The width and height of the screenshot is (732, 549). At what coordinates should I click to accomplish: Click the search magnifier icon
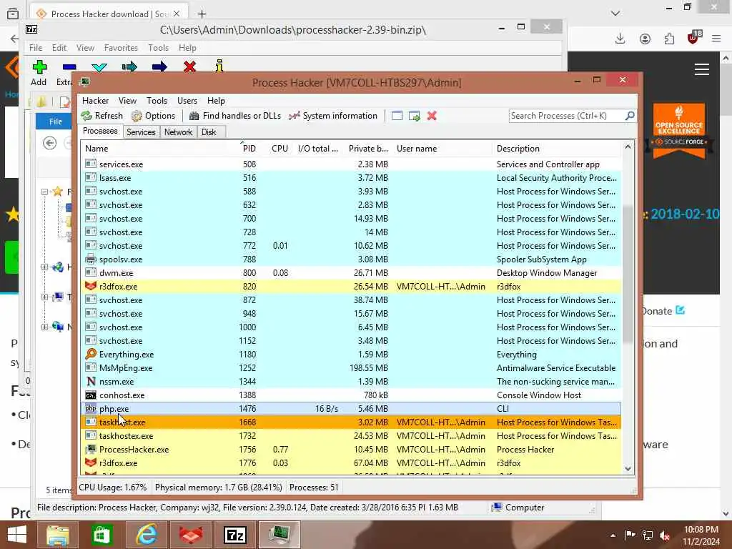(630, 115)
